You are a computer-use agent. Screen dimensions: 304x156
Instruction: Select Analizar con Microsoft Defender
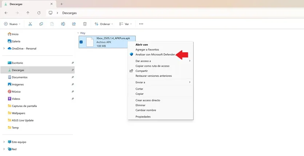(x=155, y=54)
